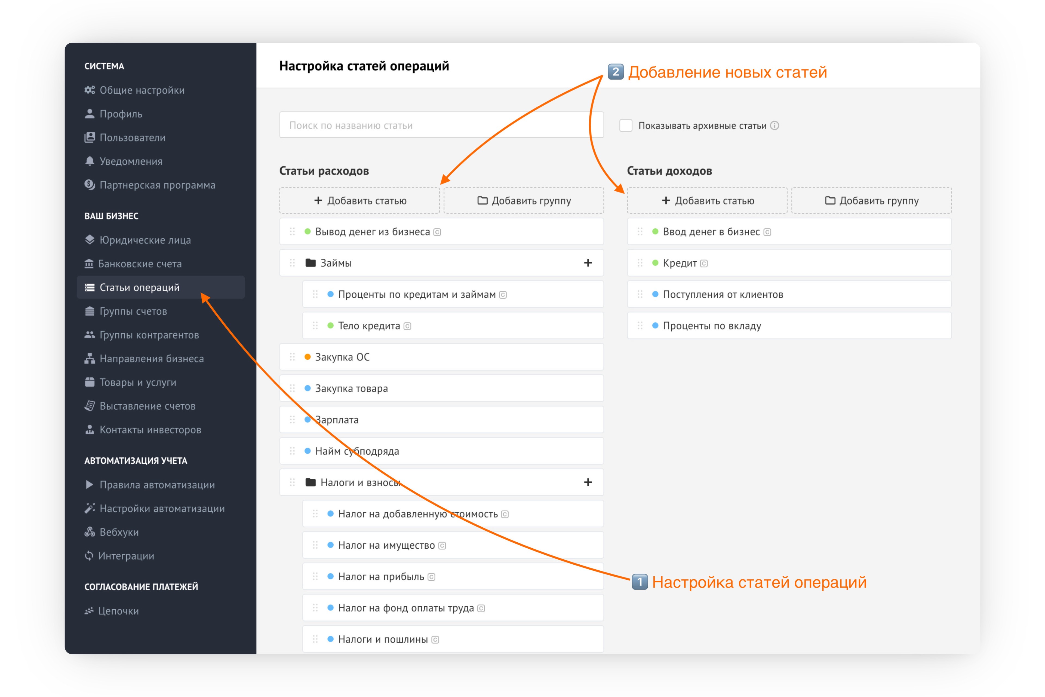
Task: Open Профиль in sidebar
Action: (120, 114)
